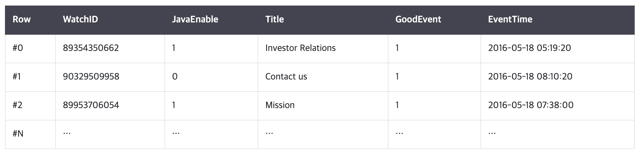Click the WatchID column header

click(80, 20)
